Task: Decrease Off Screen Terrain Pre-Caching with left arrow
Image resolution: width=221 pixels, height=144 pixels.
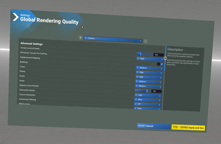Action: click(x=138, y=58)
